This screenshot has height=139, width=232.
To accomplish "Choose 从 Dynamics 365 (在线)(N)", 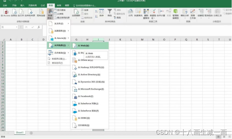I will click(x=90, y=82).
